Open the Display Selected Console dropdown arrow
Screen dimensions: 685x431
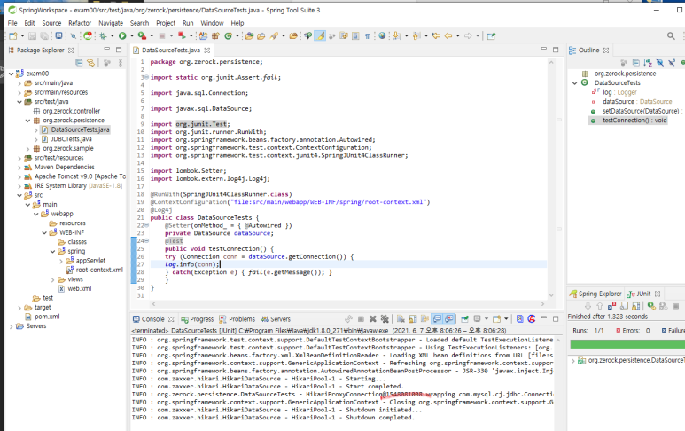487,319
